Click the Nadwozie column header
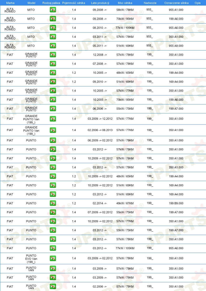Screen dimensions: 206x291 (x=150, y=3)
